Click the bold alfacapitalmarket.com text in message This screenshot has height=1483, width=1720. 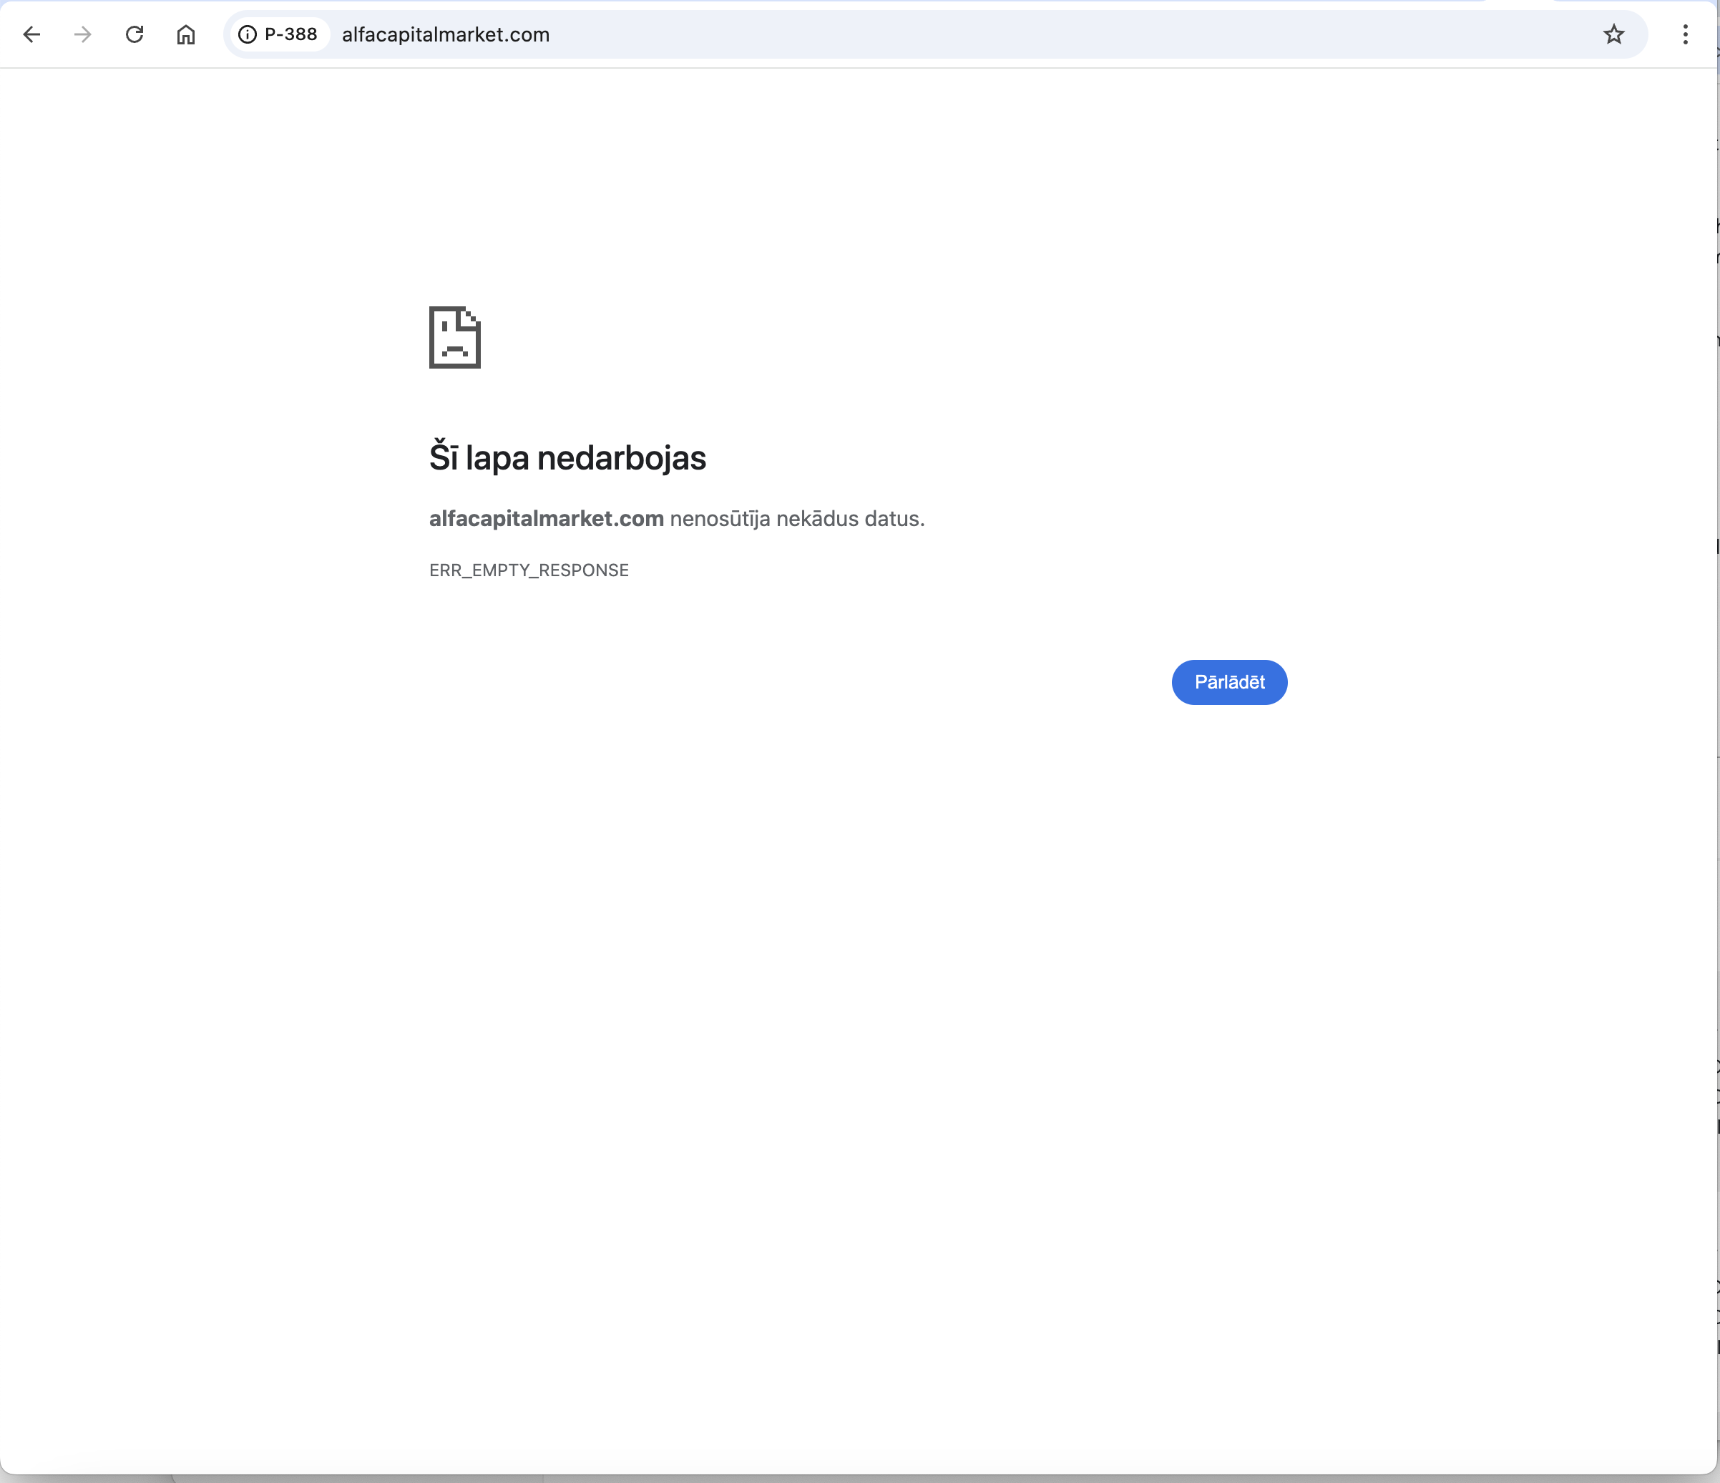546,518
